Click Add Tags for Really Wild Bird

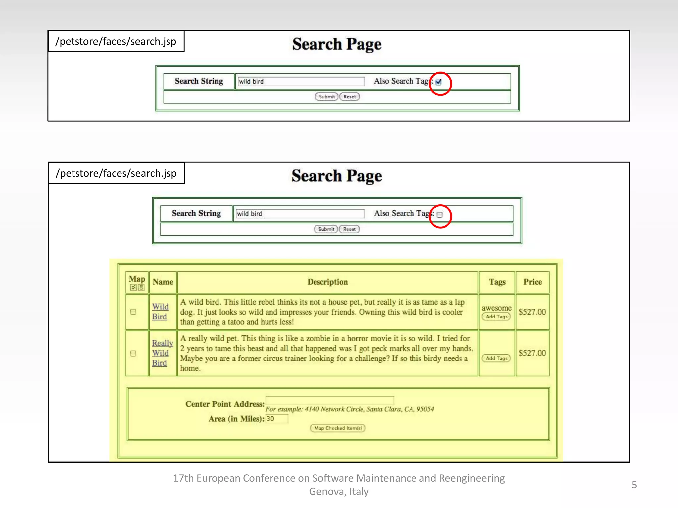[x=496, y=358]
